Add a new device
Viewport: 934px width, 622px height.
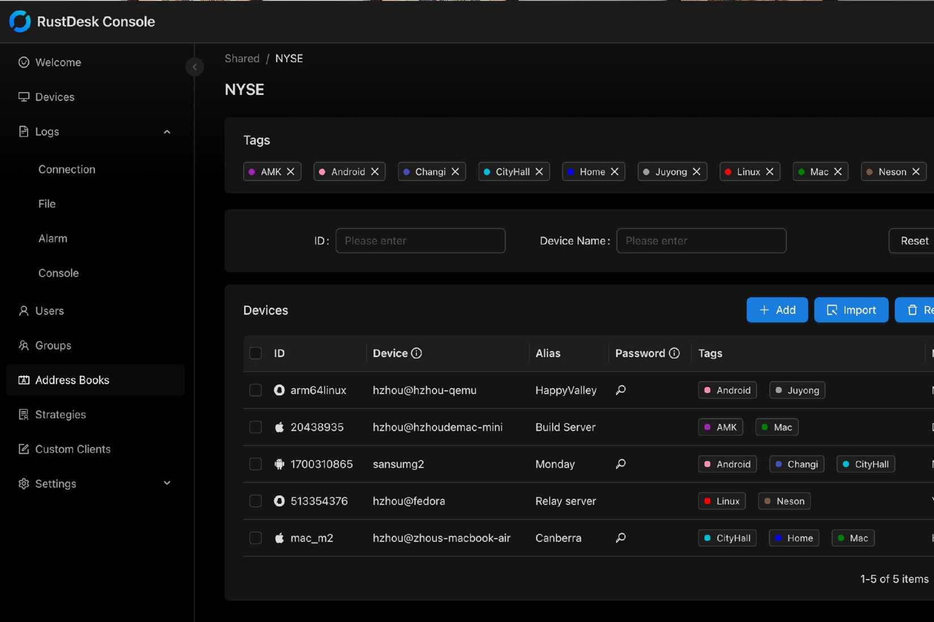point(777,310)
